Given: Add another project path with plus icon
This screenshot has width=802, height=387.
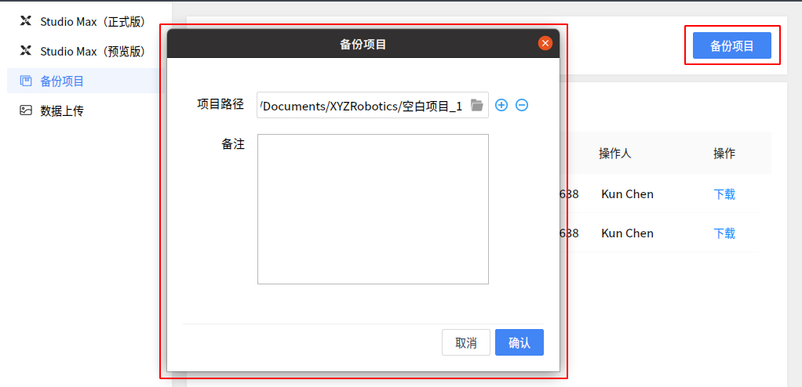Looking at the screenshot, I should [x=501, y=105].
